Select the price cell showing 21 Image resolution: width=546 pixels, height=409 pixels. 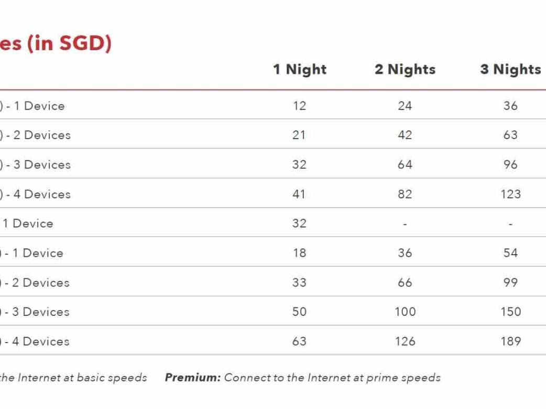[299, 135]
